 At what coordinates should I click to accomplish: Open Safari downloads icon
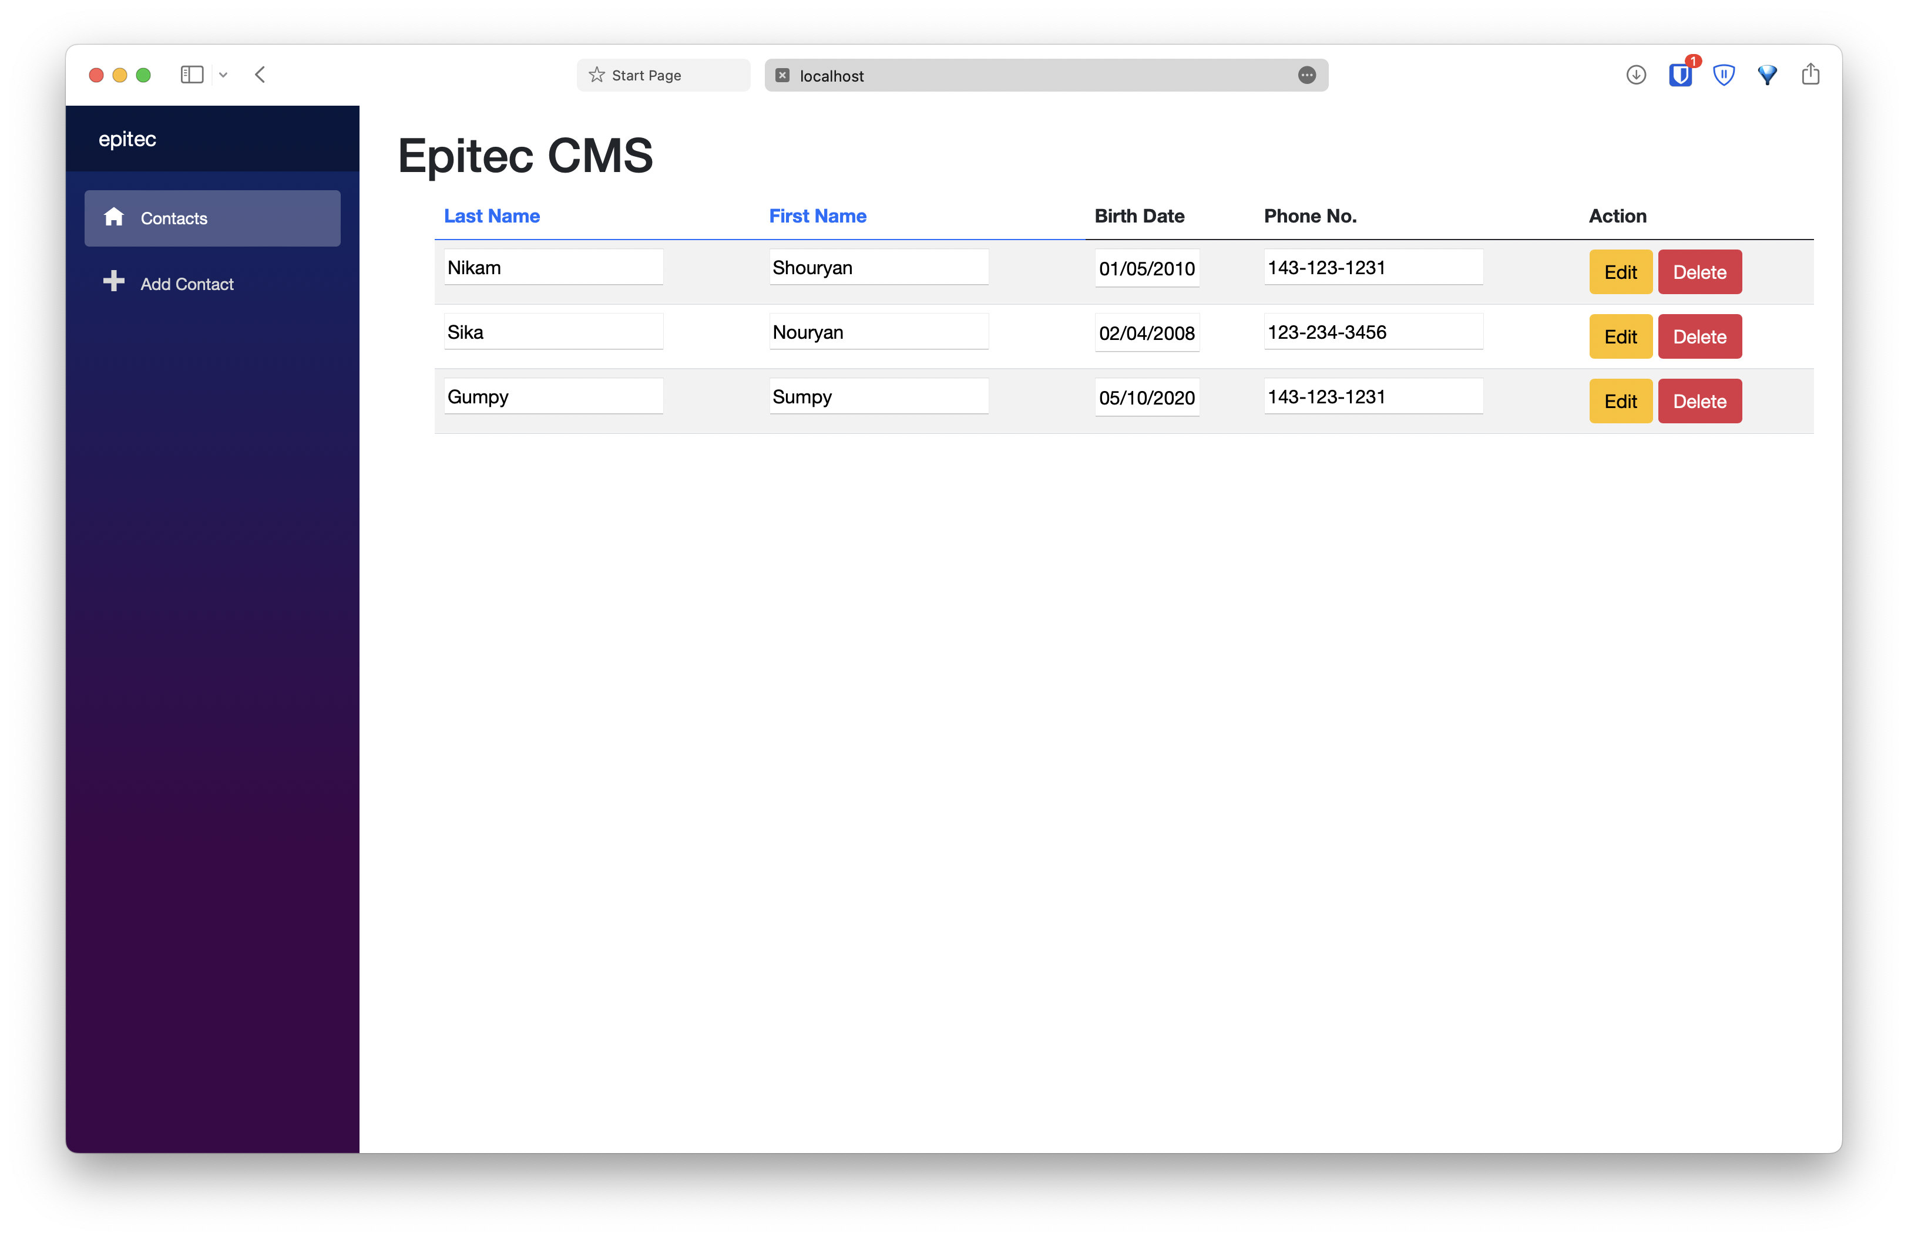(x=1636, y=75)
